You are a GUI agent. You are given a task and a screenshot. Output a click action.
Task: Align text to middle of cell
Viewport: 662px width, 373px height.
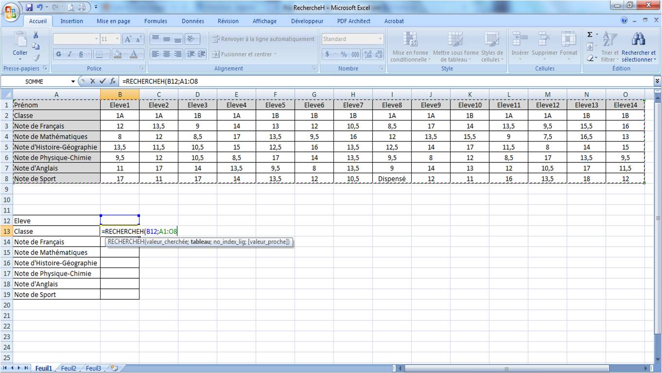[167, 39]
